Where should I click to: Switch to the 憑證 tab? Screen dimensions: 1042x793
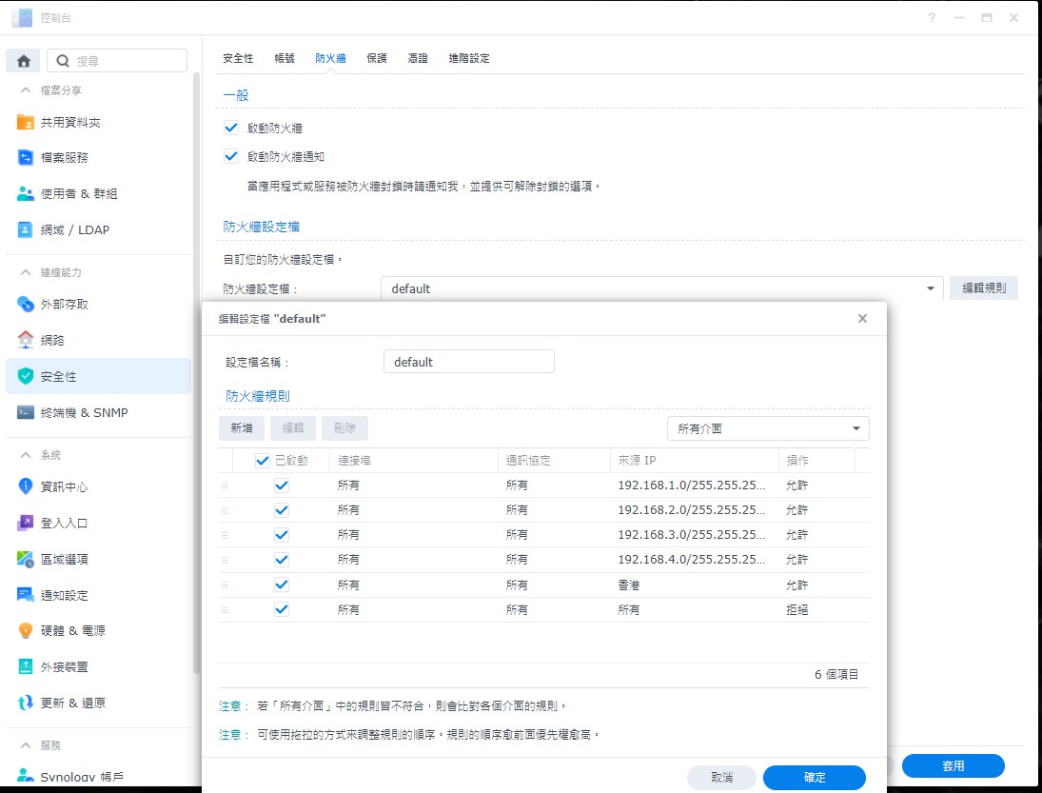coord(418,58)
